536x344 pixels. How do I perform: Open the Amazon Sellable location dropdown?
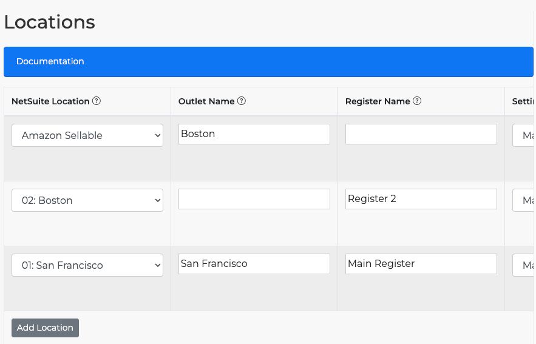pyautogui.click(x=87, y=135)
